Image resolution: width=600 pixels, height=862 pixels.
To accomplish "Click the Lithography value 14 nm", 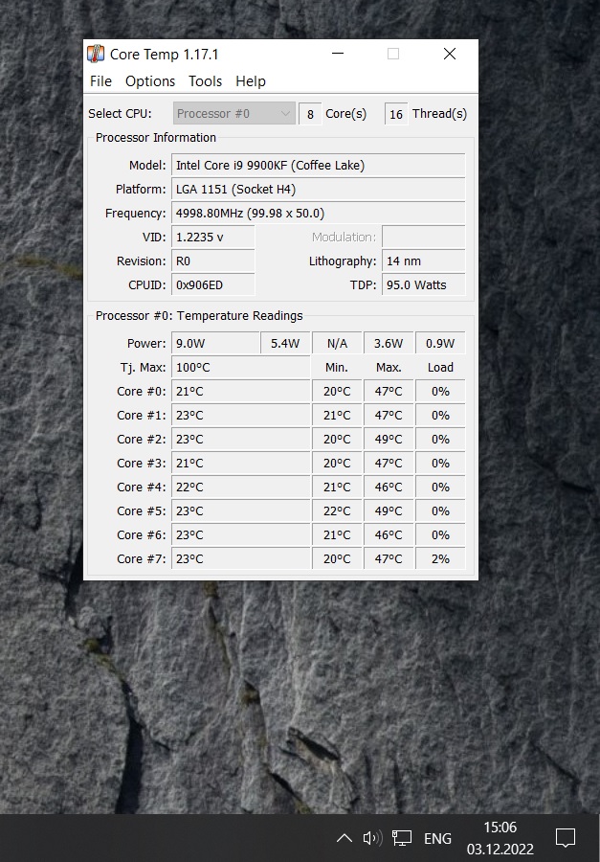I will click(424, 261).
